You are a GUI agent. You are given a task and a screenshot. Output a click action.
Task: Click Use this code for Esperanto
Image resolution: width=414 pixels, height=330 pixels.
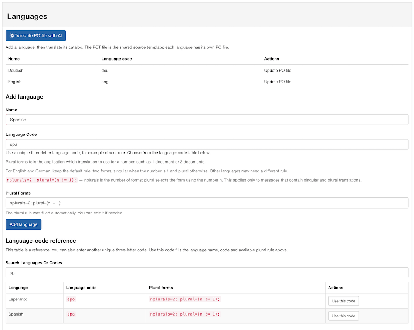coord(343,301)
